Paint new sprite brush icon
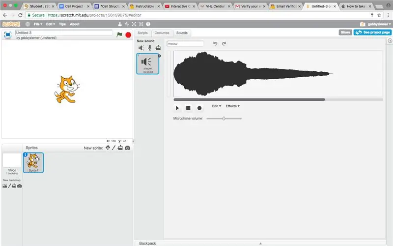Viewport: 393px width, 246px height. [x=114, y=148]
